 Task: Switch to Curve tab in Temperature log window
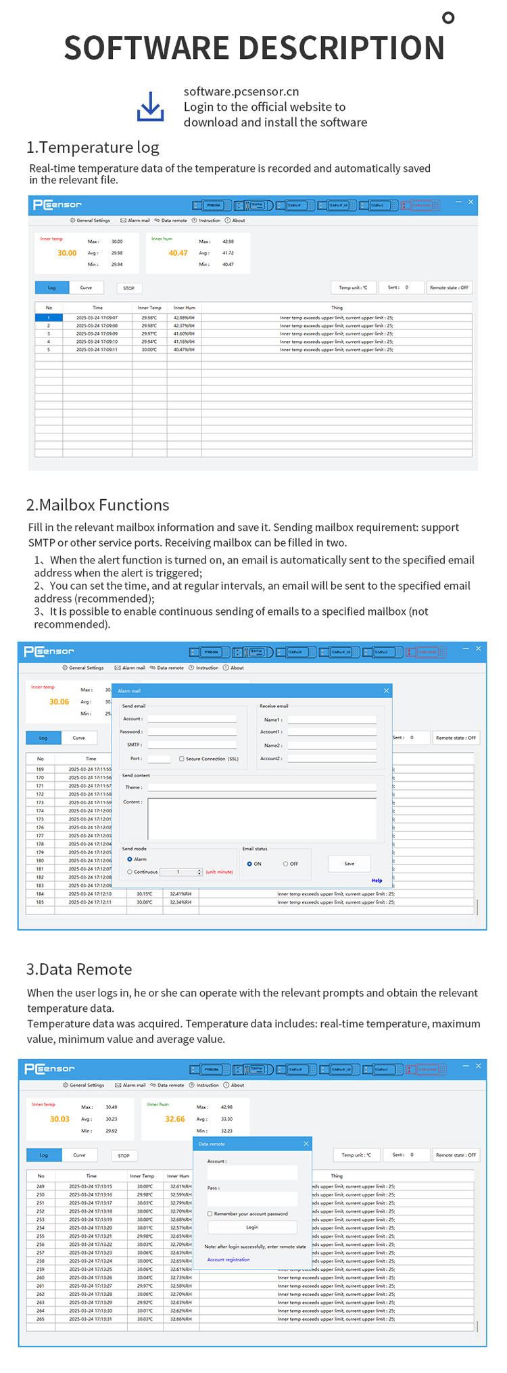point(86,287)
